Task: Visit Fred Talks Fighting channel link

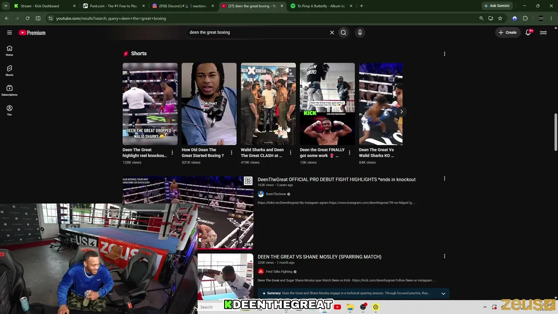Action: 279,272
